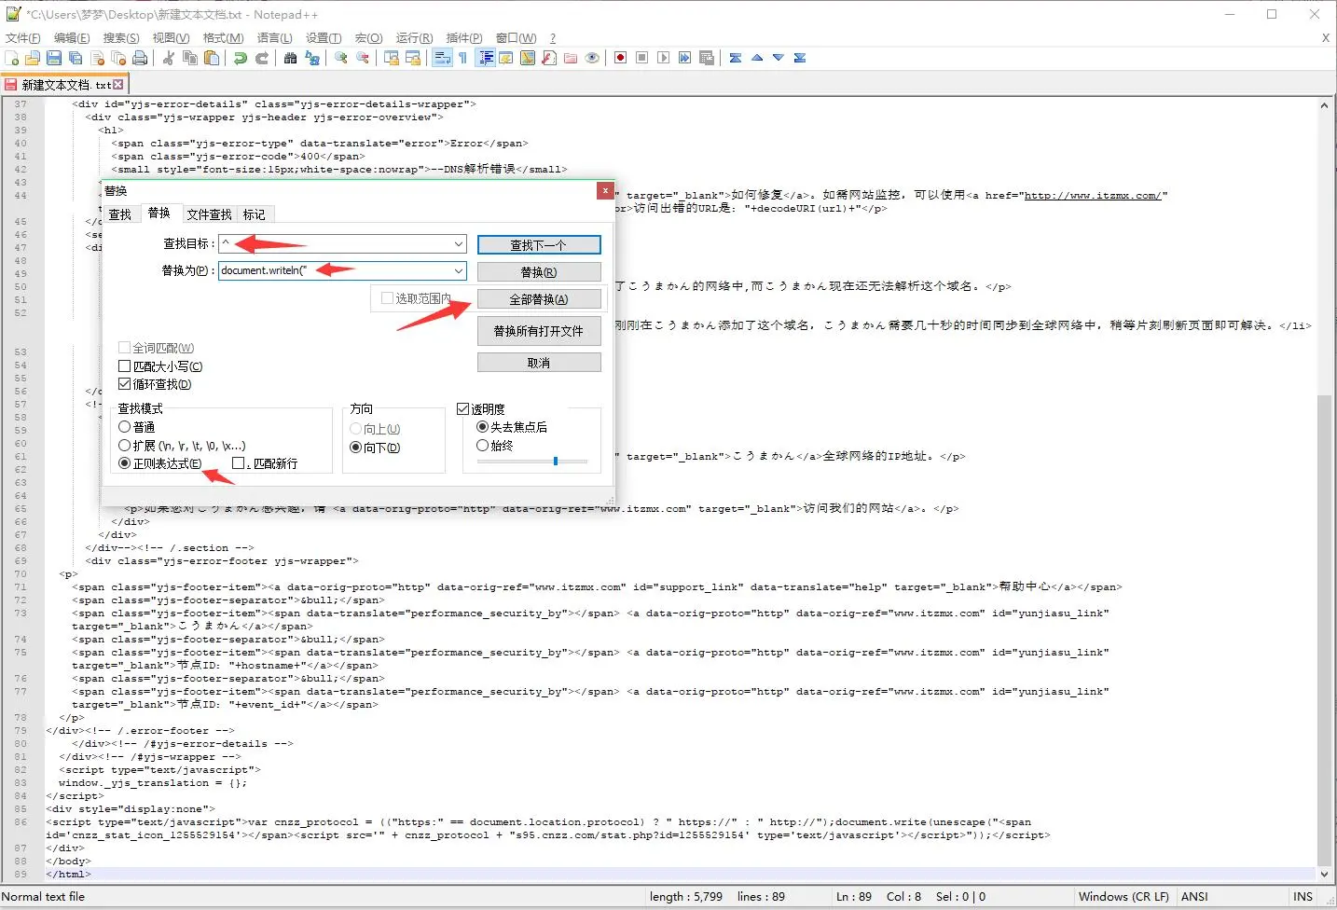Select 始终 transparency radio button

tap(482, 446)
